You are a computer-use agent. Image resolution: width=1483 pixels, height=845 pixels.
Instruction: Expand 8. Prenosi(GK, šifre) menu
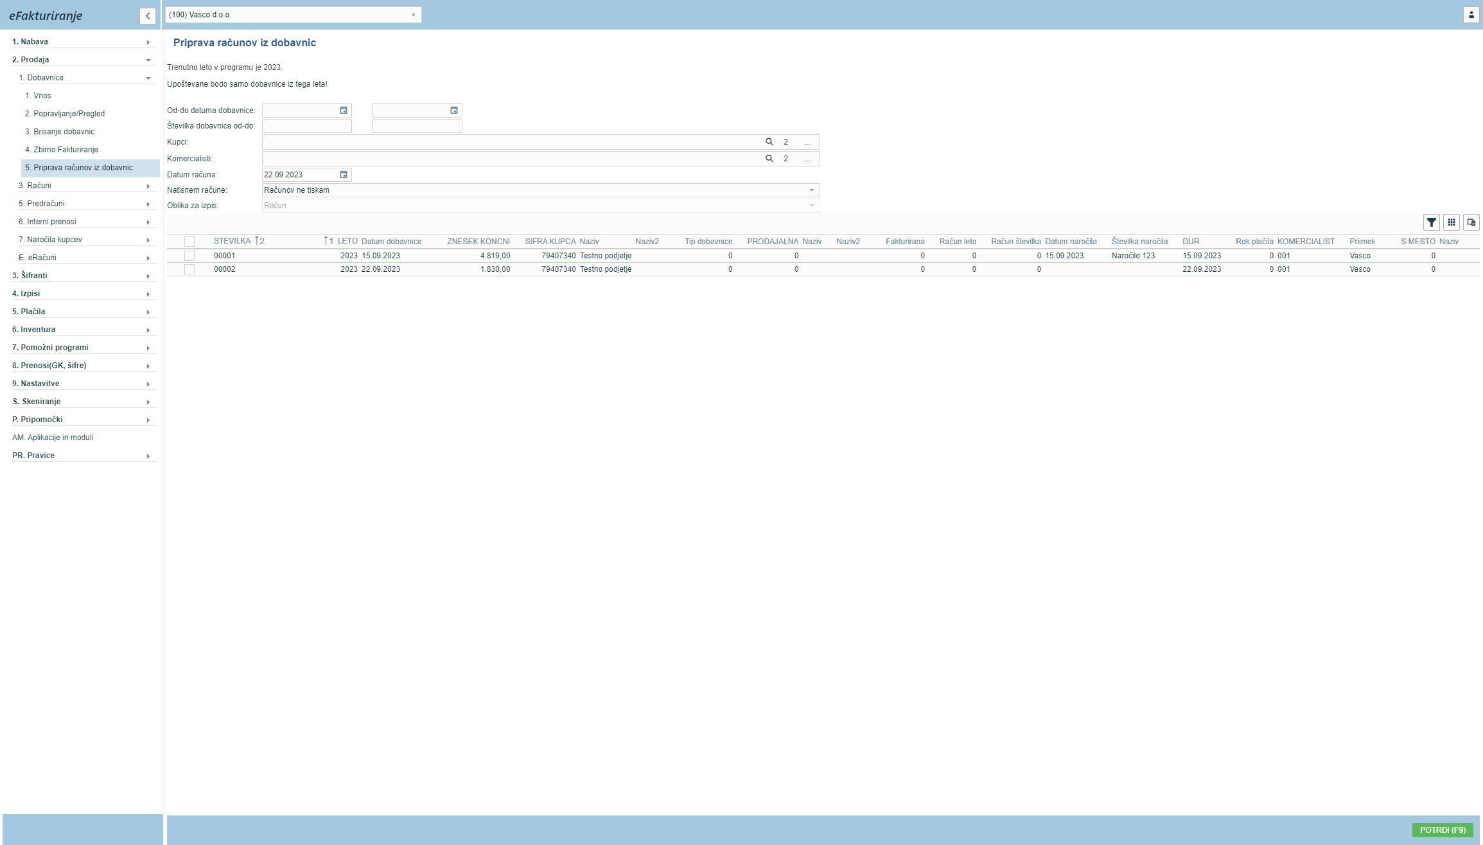(x=83, y=366)
